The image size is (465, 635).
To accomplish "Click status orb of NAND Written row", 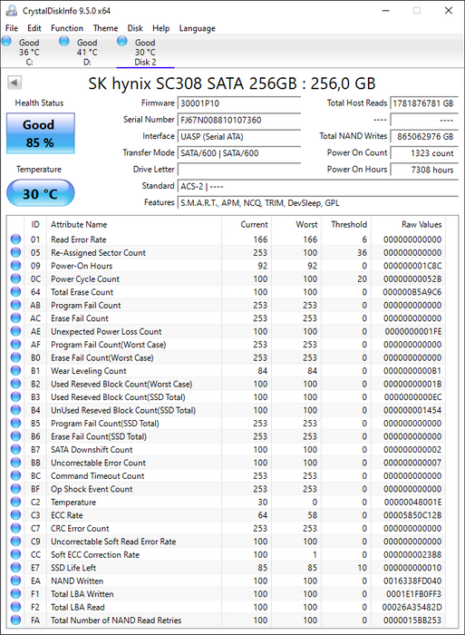I will click(15, 581).
